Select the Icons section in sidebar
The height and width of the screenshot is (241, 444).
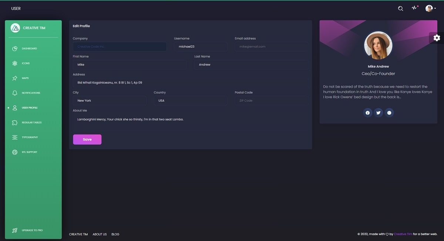pos(14,63)
